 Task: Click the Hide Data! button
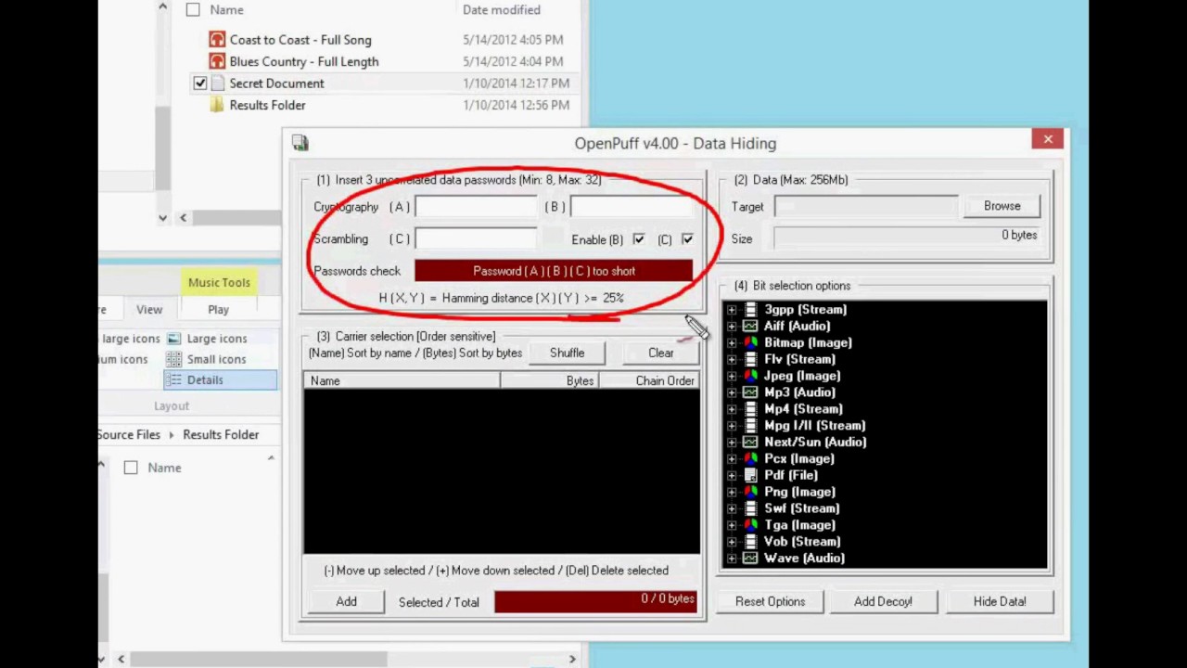coord(1000,601)
